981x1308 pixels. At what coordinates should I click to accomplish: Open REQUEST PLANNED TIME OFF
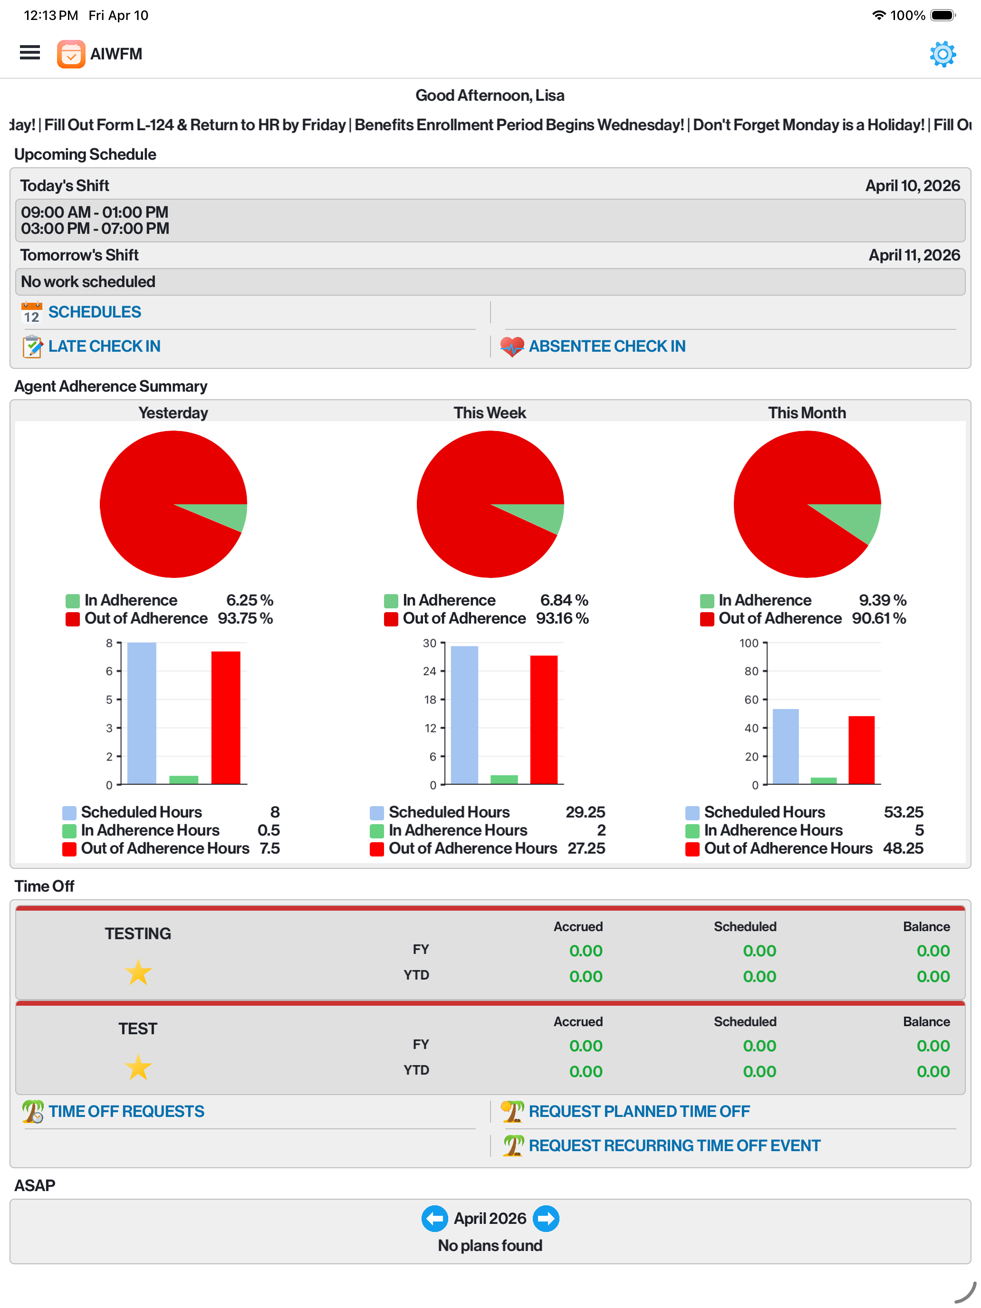point(639,1112)
